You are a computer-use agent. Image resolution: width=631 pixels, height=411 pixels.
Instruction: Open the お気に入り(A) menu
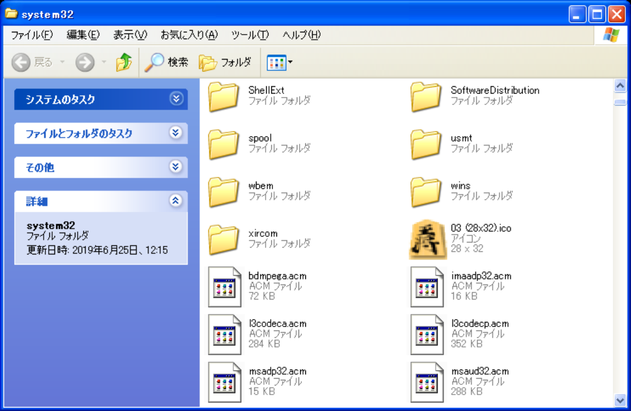(x=189, y=35)
